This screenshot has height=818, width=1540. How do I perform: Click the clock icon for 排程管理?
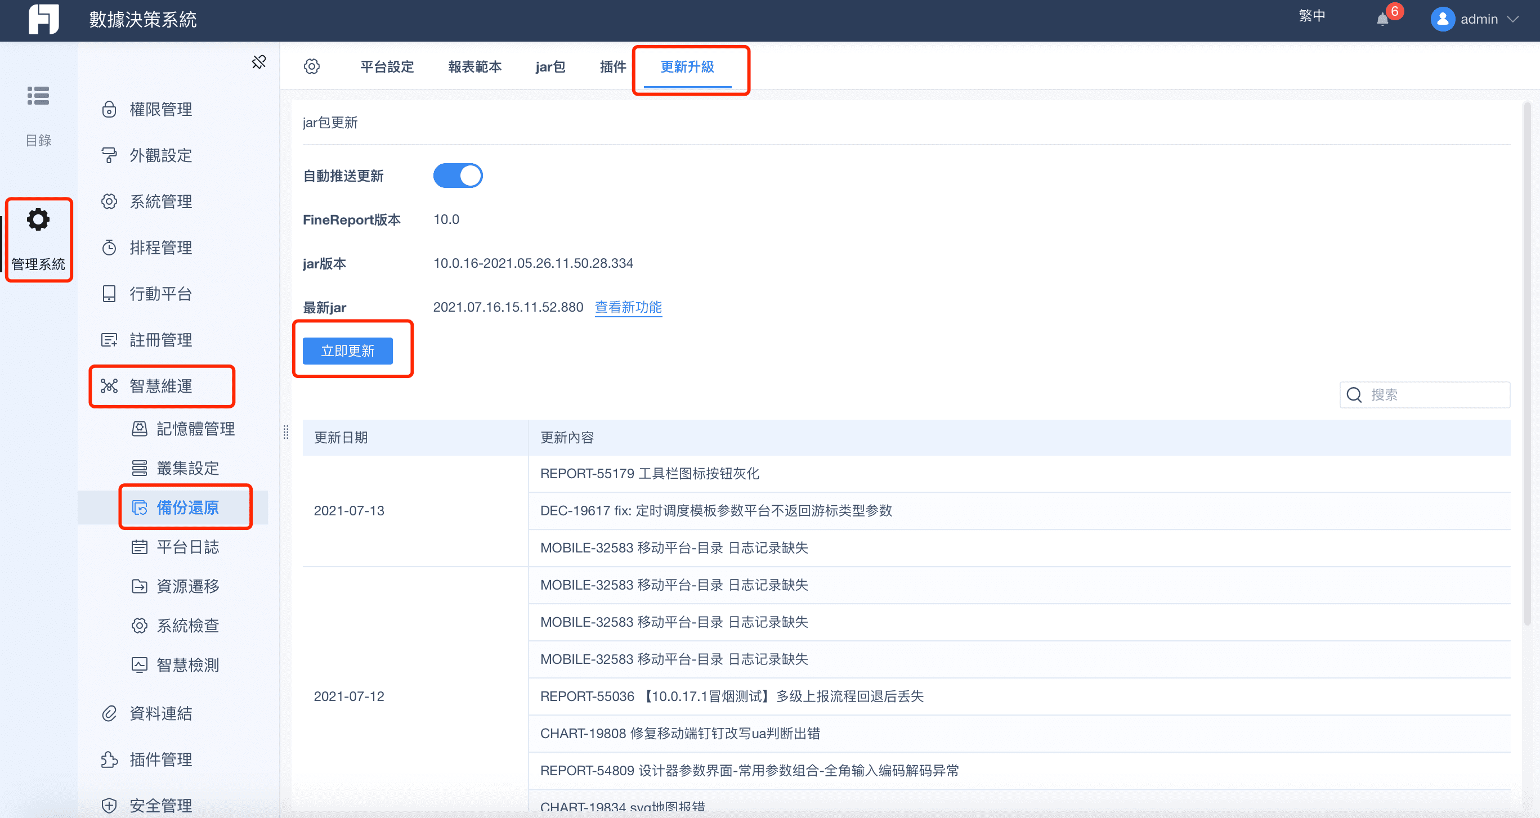(x=109, y=248)
